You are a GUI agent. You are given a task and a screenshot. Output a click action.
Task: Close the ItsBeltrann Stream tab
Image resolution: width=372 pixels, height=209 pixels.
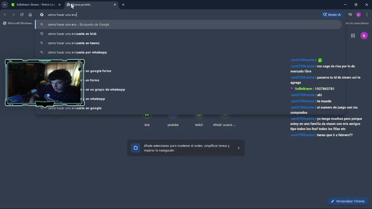point(59,5)
